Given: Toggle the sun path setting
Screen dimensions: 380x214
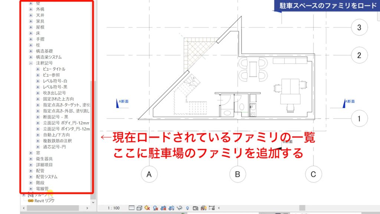Looking at the screenshot, I should (x=146, y=208).
